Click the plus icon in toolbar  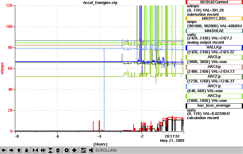pyautogui.click(x=74, y=150)
